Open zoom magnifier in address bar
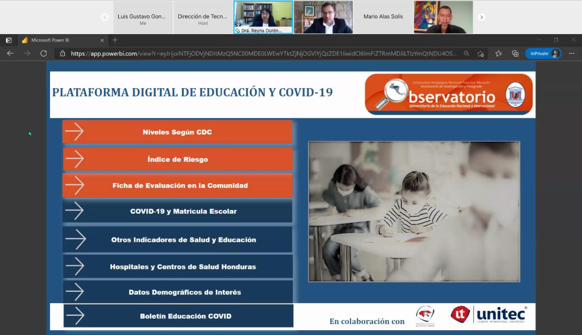The width and height of the screenshot is (582, 335). (x=467, y=54)
